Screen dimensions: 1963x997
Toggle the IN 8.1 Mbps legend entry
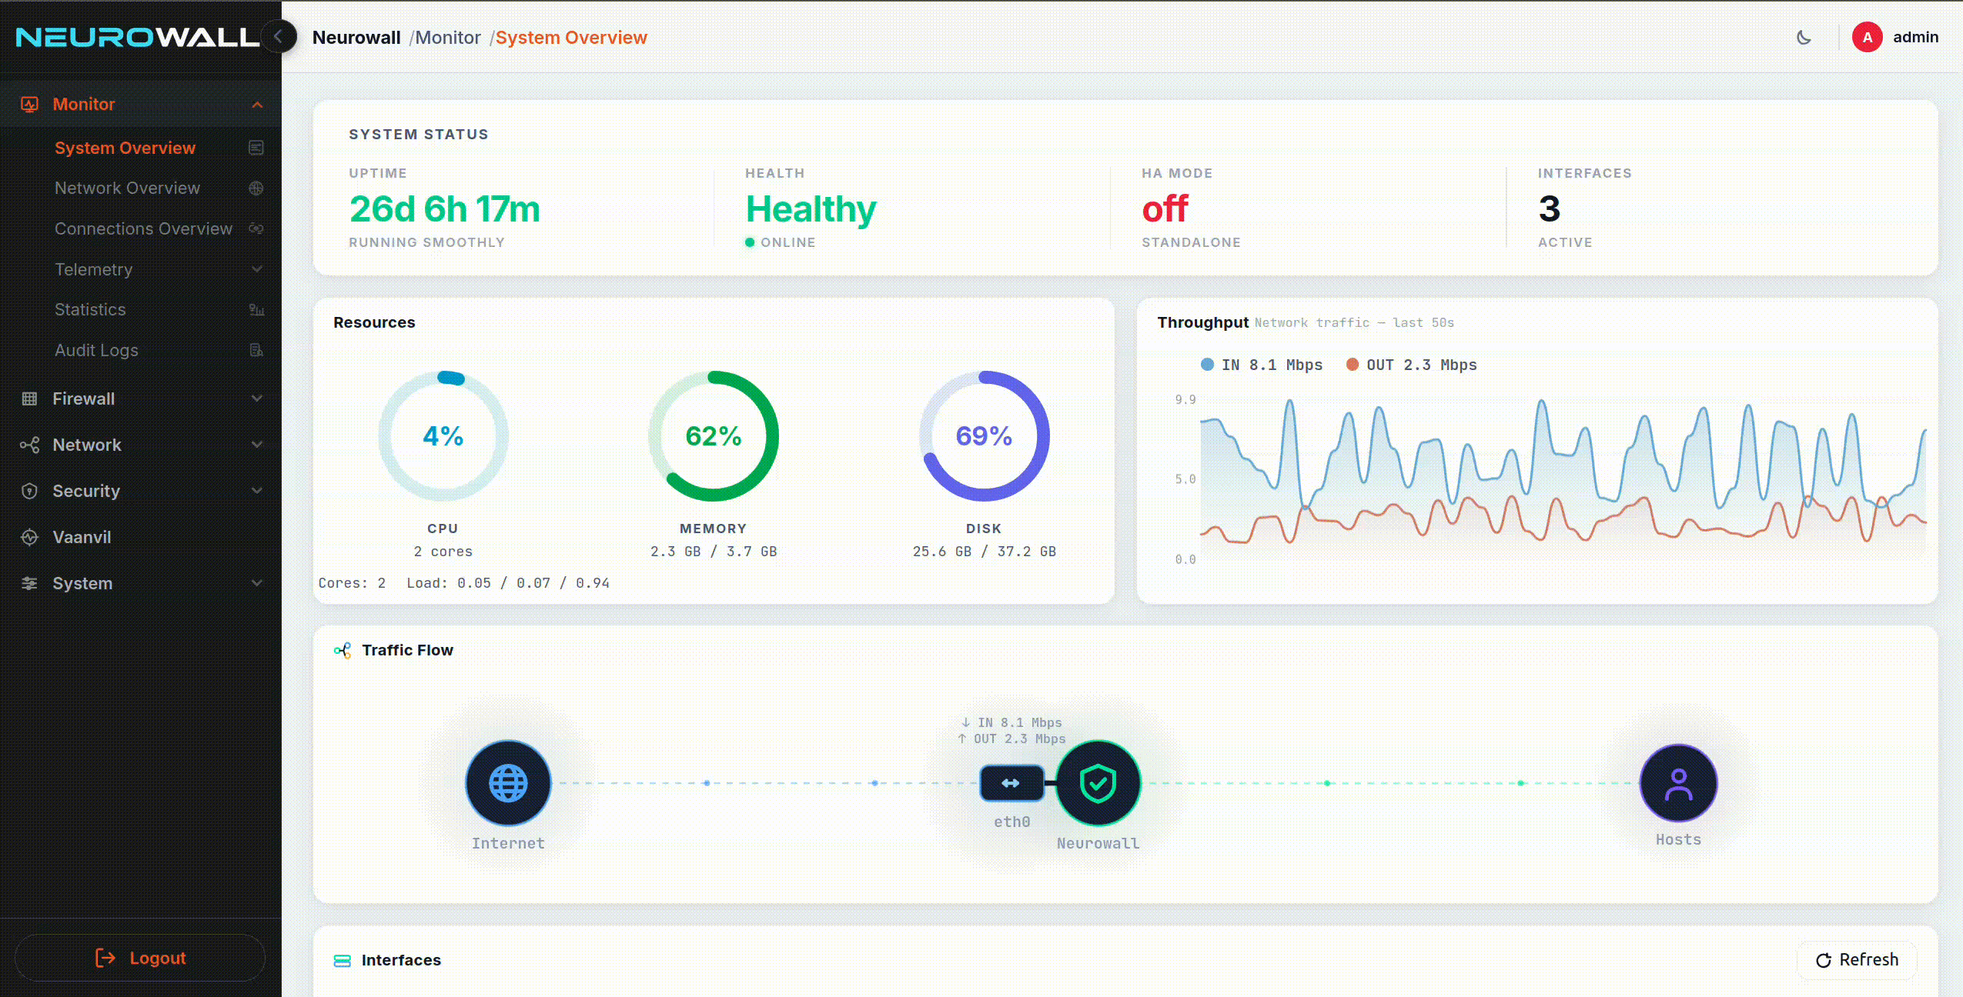(x=1261, y=365)
